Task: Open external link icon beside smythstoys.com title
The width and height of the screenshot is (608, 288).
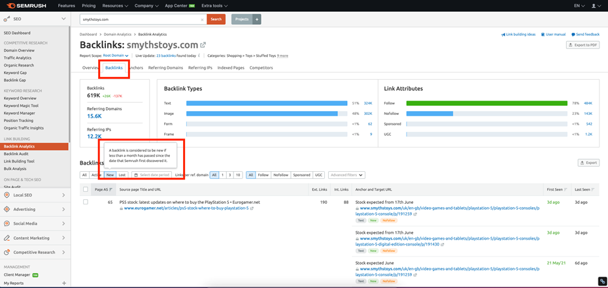Action: [203, 45]
